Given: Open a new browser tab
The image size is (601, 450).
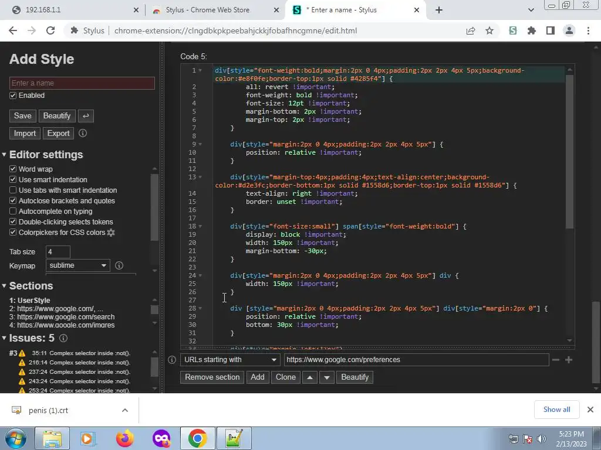Looking at the screenshot, I should click(439, 10).
